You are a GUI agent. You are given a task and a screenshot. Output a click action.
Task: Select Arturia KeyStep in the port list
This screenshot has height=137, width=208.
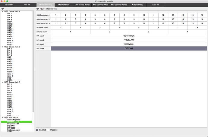(x=13, y=120)
